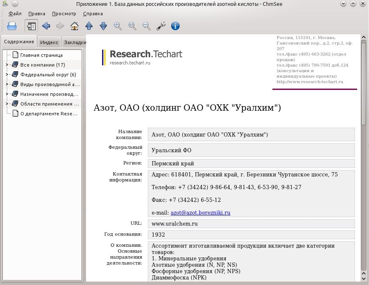Viewport: 369px width, 285px height.
Task: Click the Уральский ФО district value
Action: [x=171, y=150]
